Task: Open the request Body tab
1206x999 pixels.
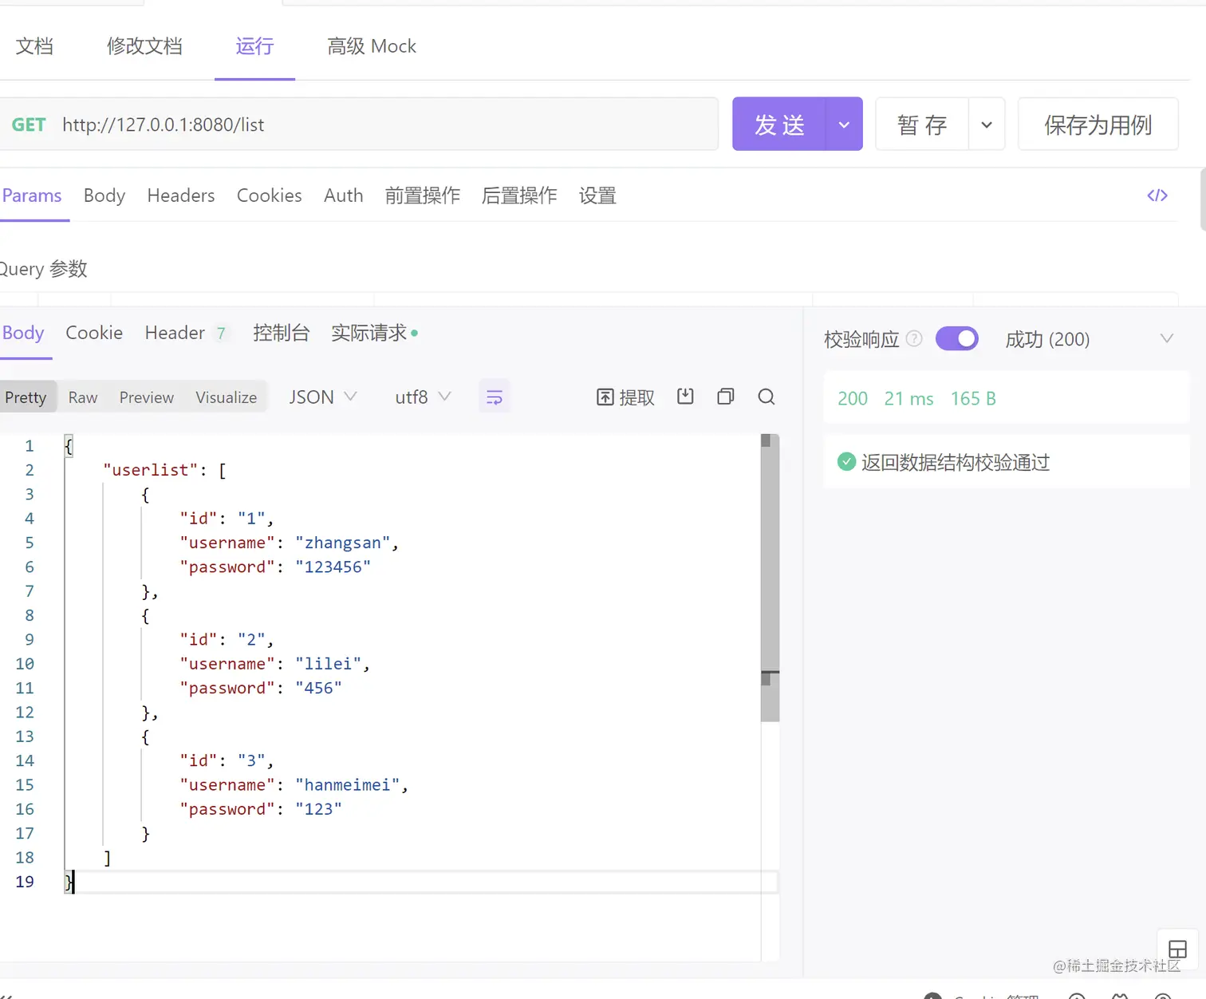Action: click(x=104, y=195)
